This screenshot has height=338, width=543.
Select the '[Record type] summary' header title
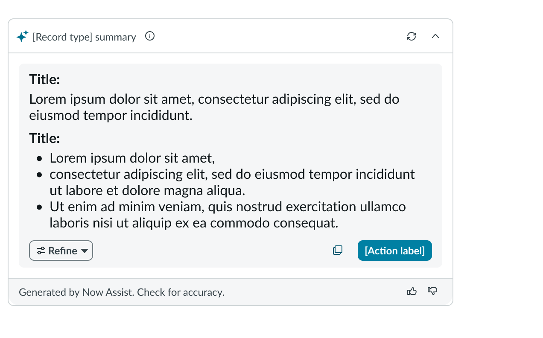pos(84,37)
